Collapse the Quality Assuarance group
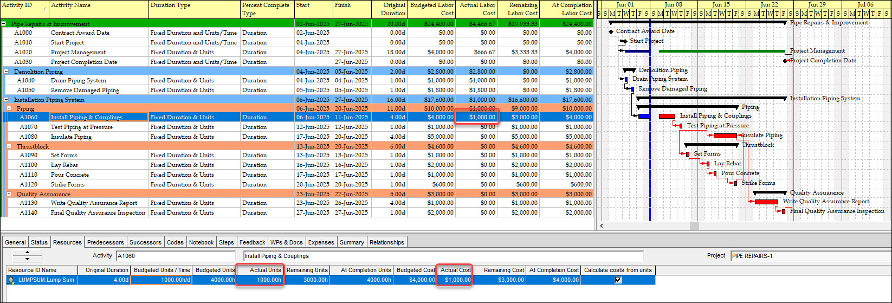 click(10, 194)
